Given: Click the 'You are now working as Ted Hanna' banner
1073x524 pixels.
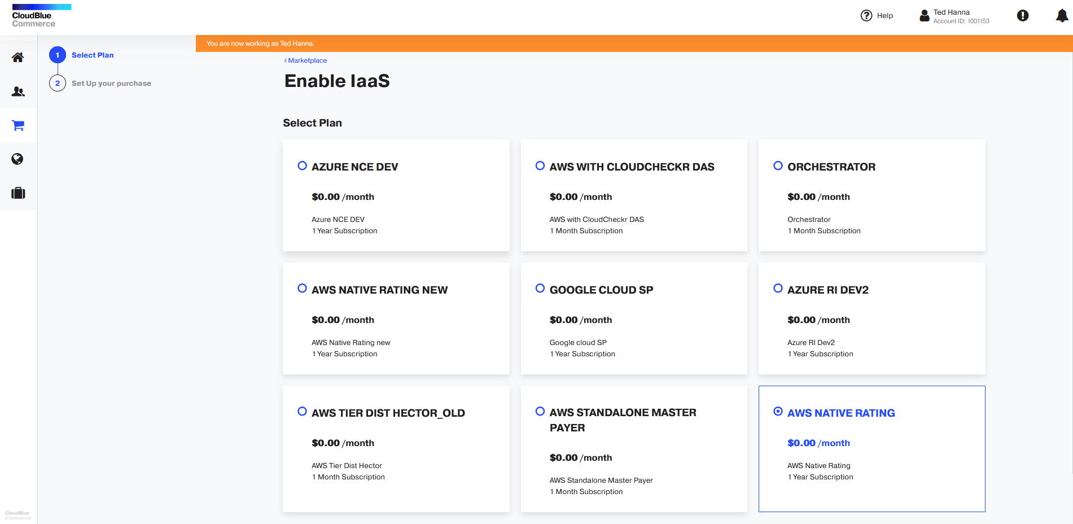Looking at the screenshot, I should tap(634, 43).
